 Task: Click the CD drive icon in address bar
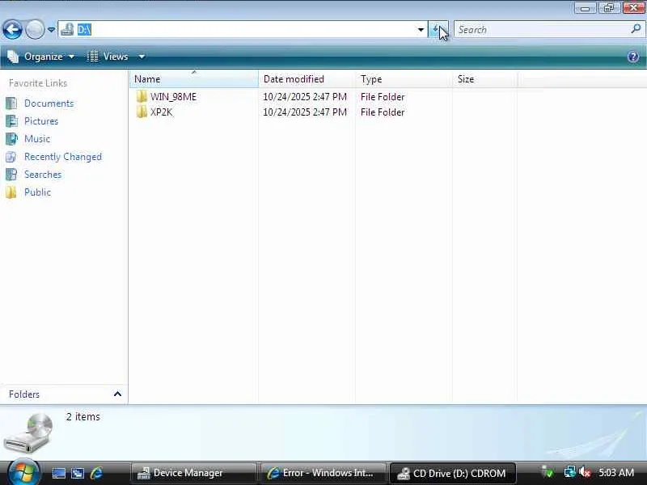click(x=67, y=29)
